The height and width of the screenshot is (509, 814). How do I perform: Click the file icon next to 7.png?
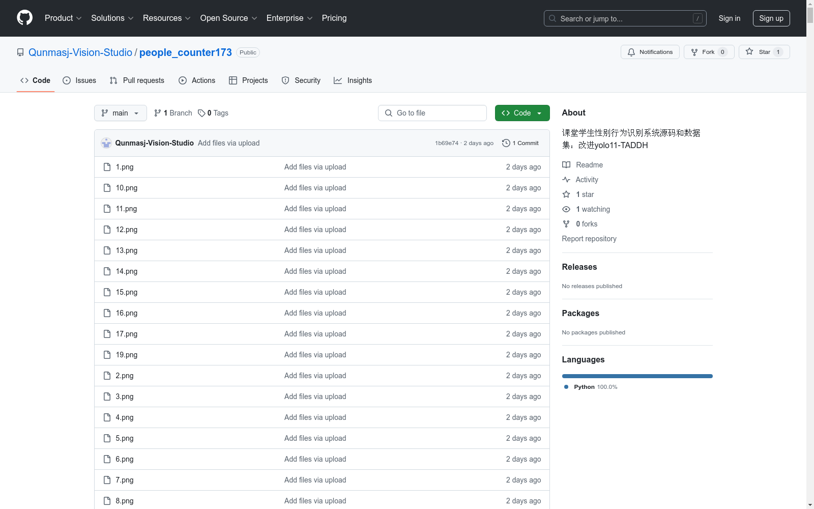point(107,480)
